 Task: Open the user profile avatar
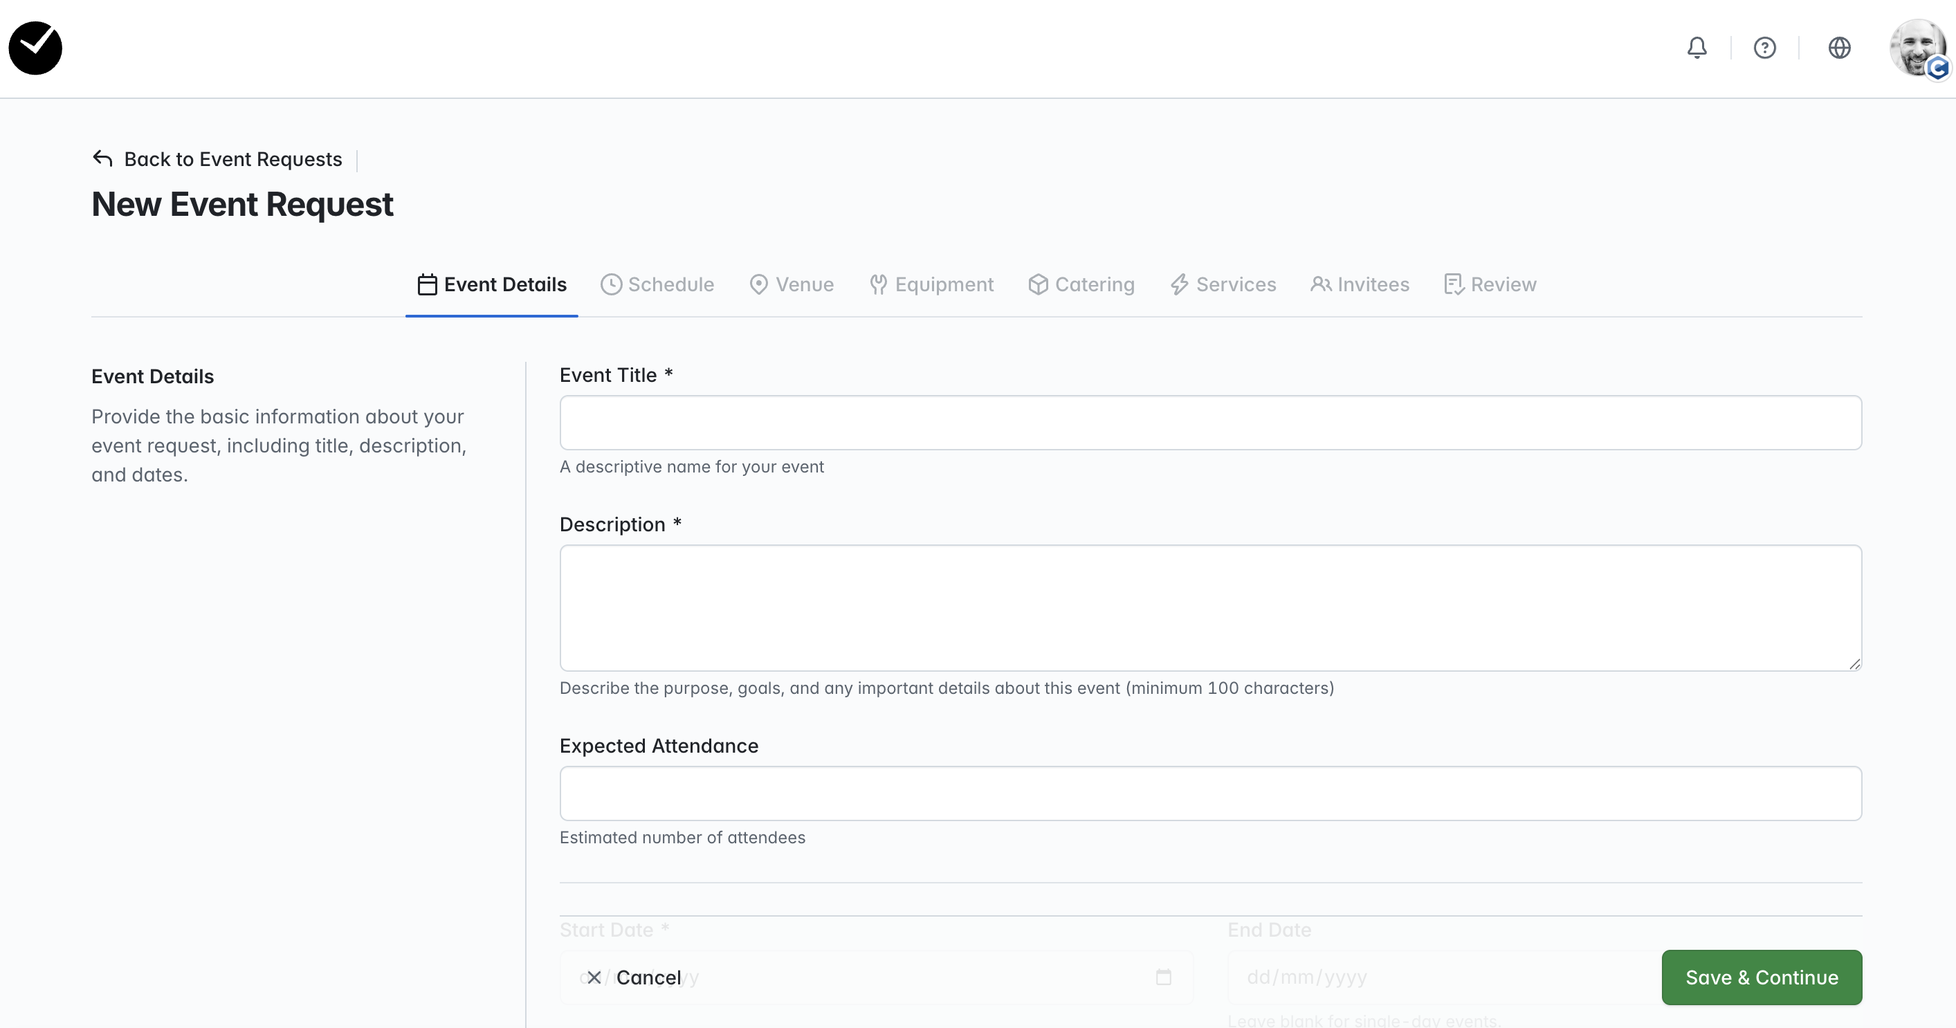coord(1918,48)
